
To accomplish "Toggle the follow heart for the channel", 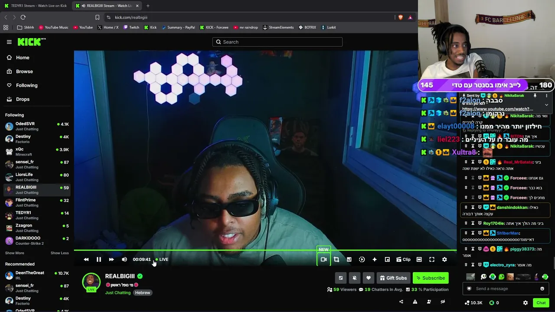I will click(368, 278).
